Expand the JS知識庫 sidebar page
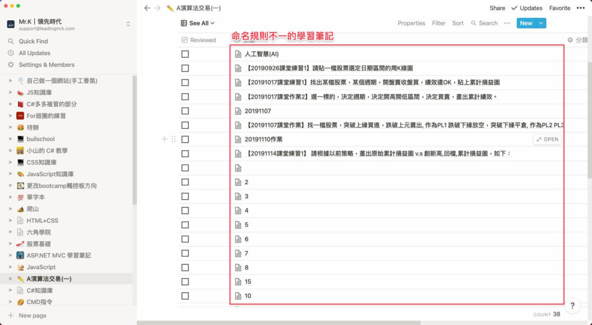This screenshot has height=325, width=592. tap(10, 92)
